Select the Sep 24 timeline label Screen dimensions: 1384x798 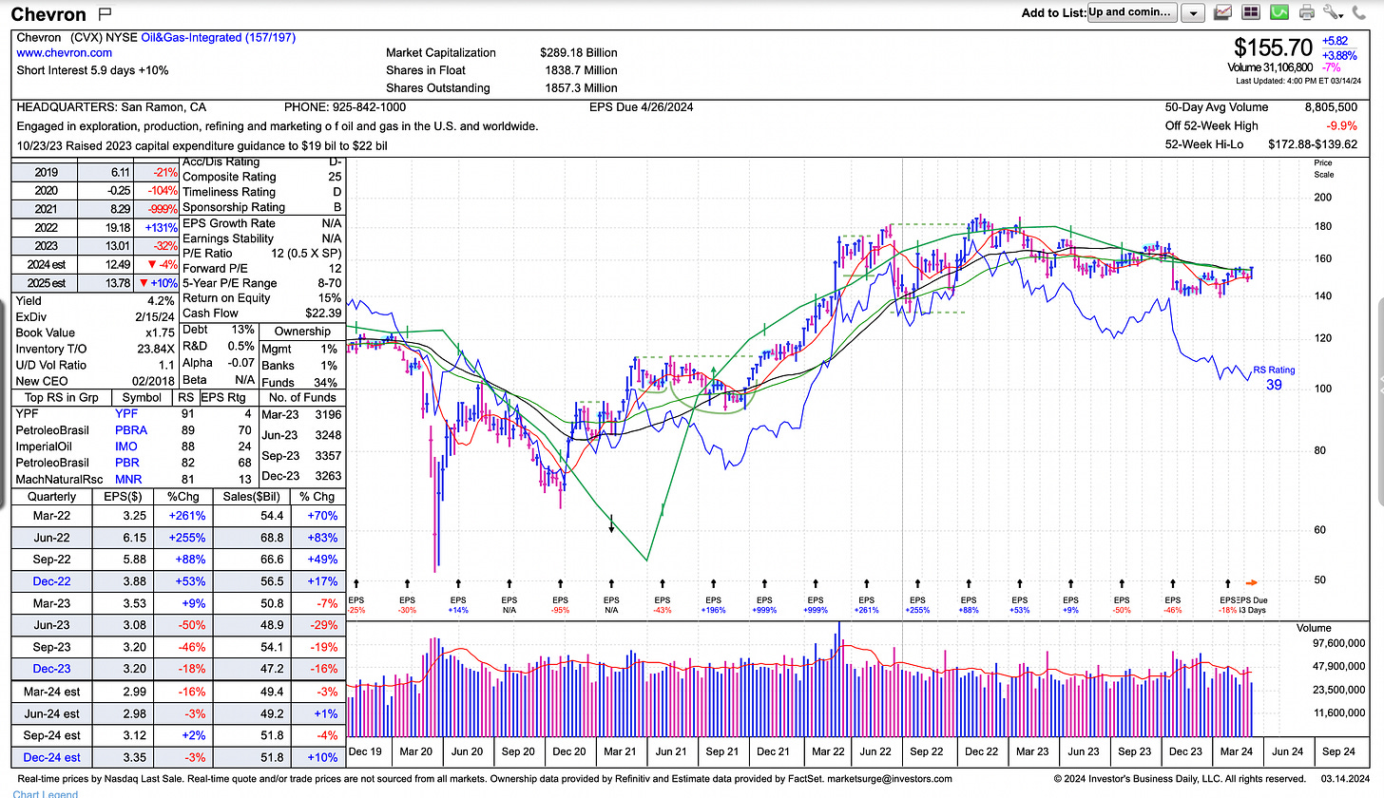pos(1337,751)
